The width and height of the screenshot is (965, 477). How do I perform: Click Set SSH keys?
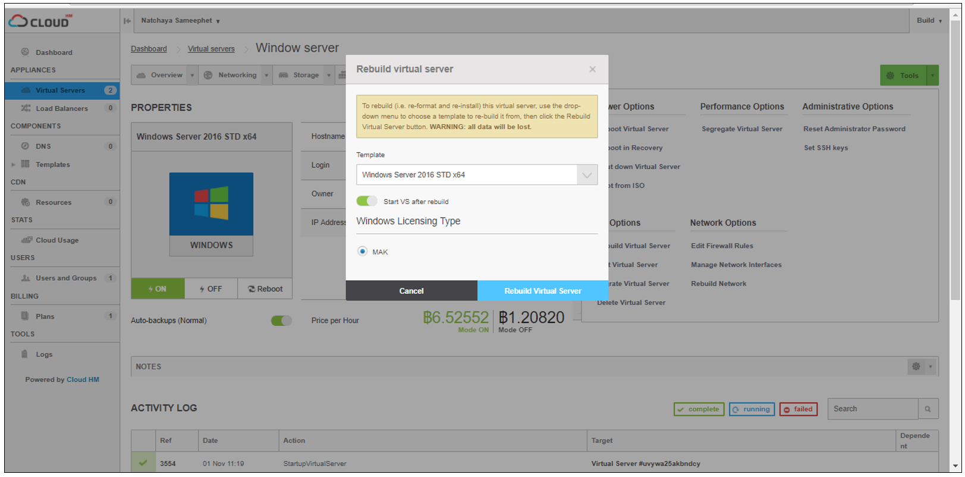pos(826,148)
